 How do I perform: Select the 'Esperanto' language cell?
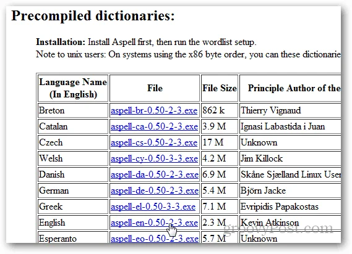[x=73, y=238]
